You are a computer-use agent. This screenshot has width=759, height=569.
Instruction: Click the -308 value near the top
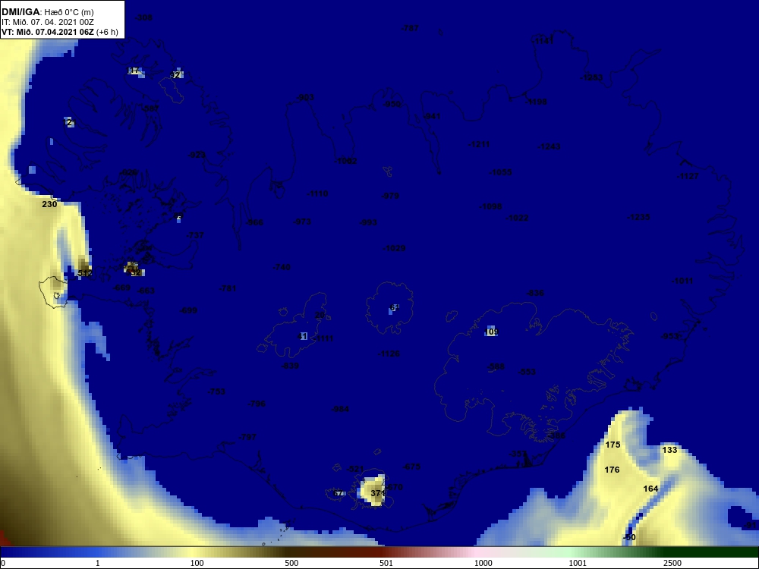[143, 18]
